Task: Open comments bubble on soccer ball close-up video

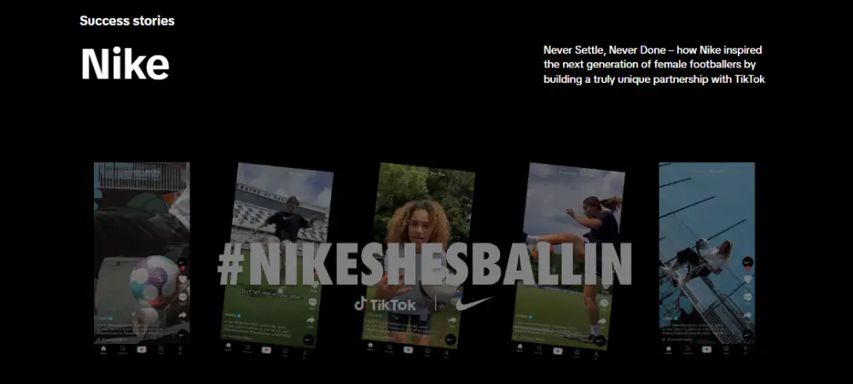Action: tap(183, 297)
